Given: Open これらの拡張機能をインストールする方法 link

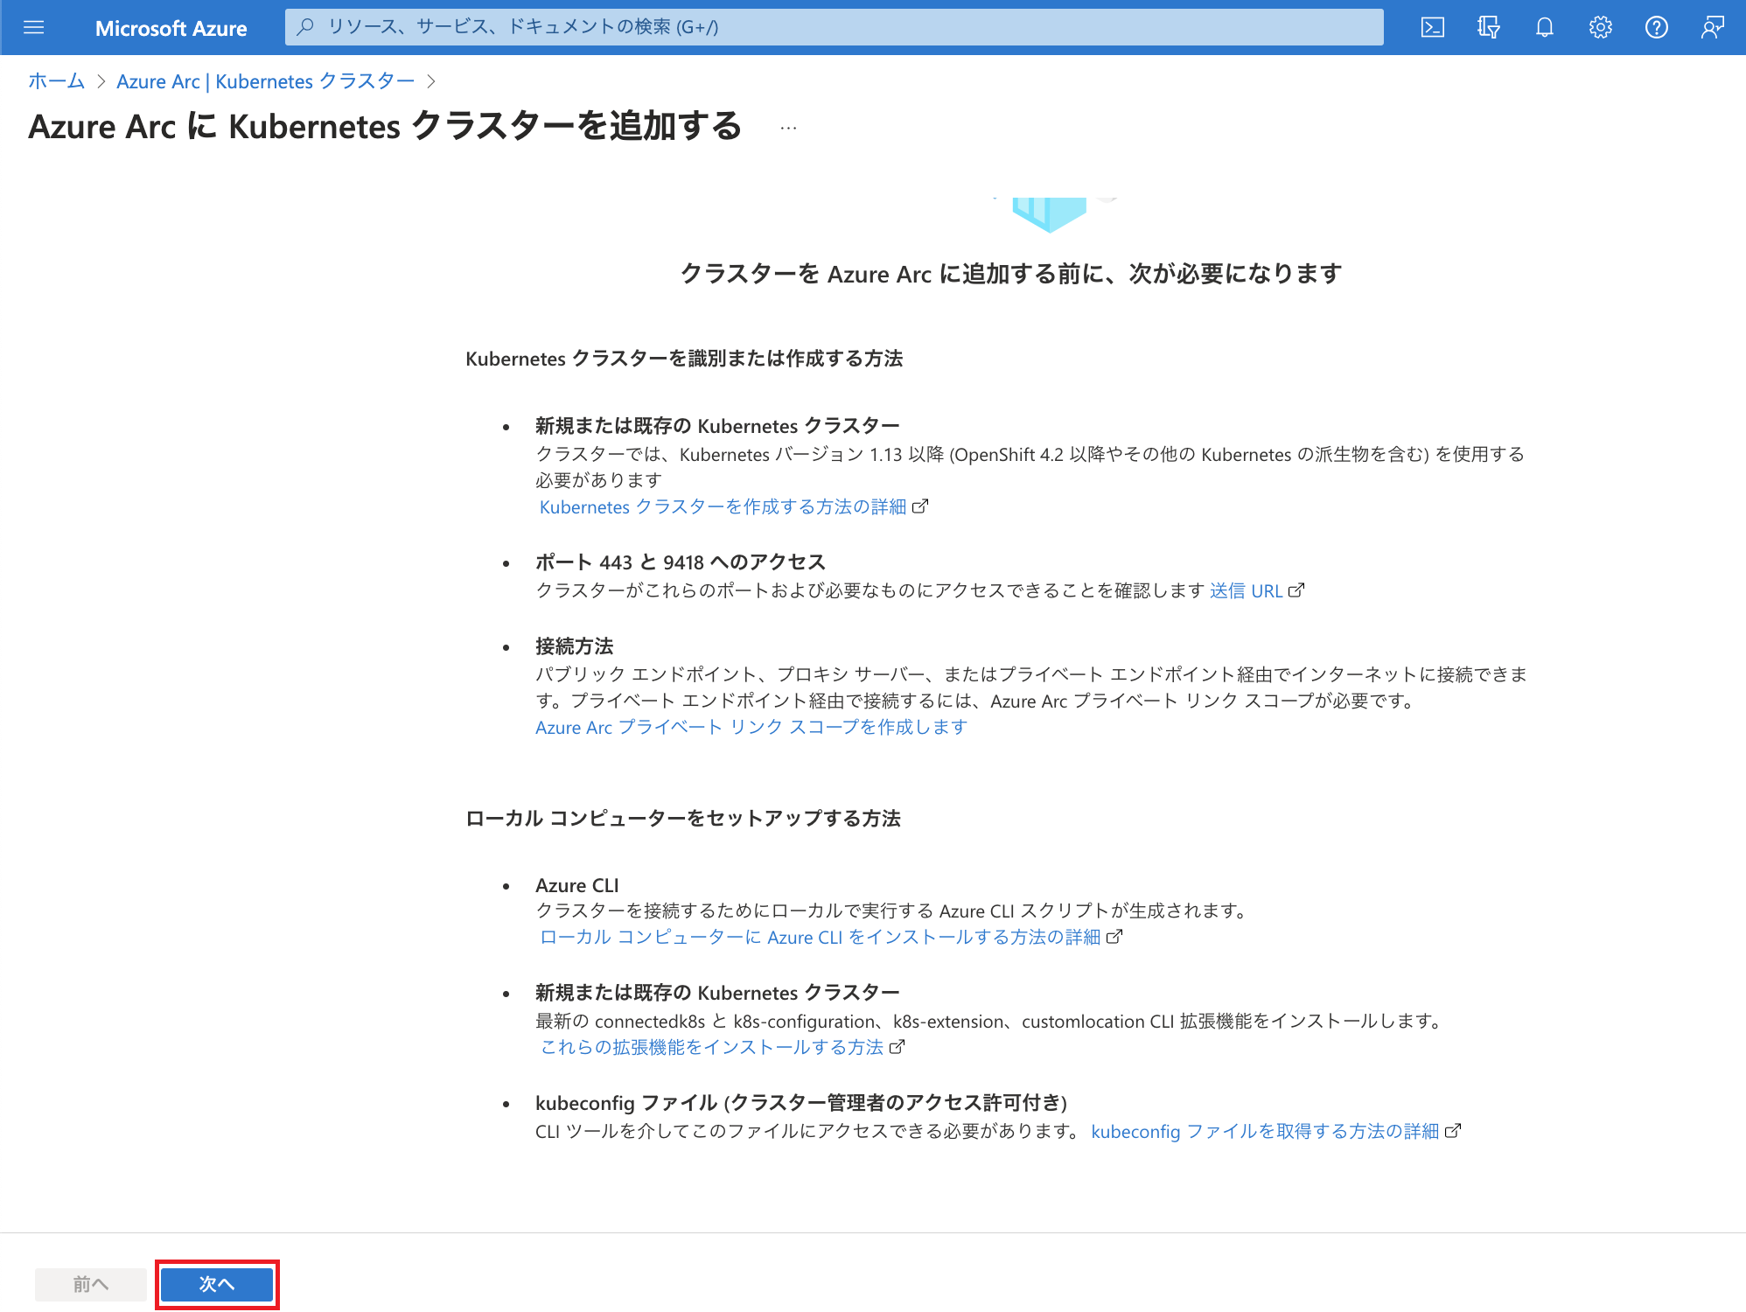Looking at the screenshot, I should [x=711, y=1047].
